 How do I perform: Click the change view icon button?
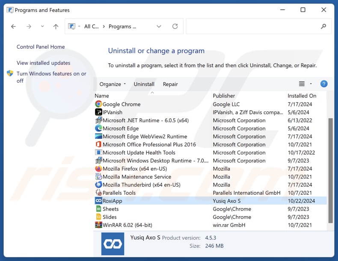click(x=302, y=84)
